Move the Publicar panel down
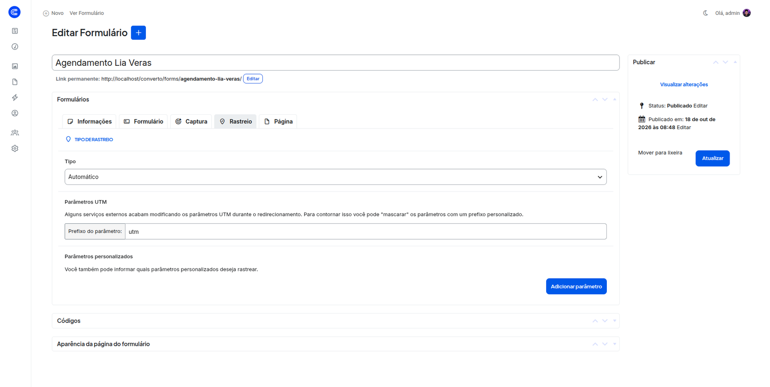 [725, 62]
